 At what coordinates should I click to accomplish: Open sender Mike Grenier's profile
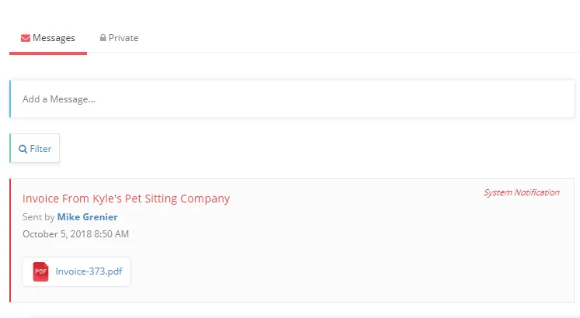click(87, 217)
